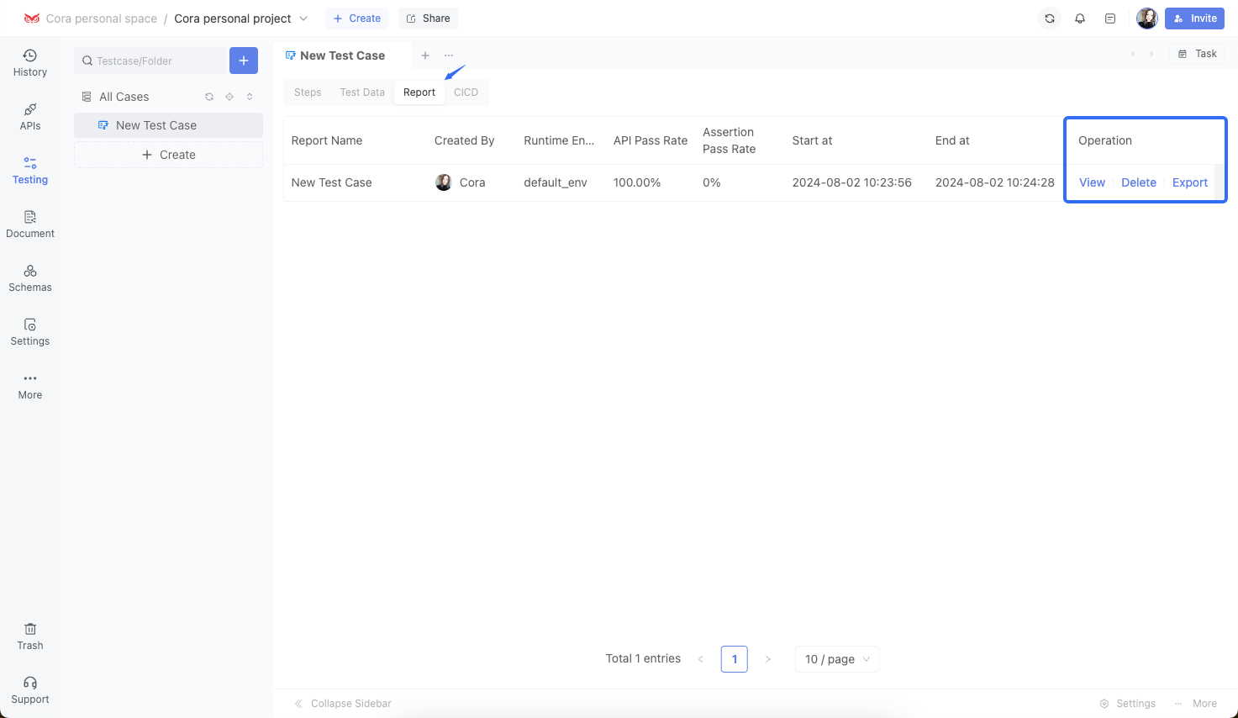Image resolution: width=1238 pixels, height=718 pixels.
Task: Go to pagination page 1
Action: point(735,659)
